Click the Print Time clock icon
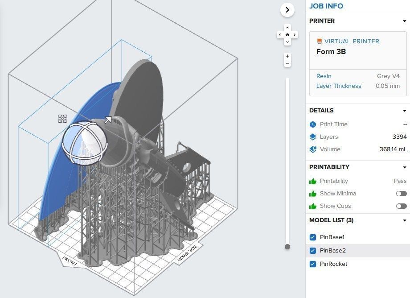410x298 pixels. pyautogui.click(x=313, y=124)
